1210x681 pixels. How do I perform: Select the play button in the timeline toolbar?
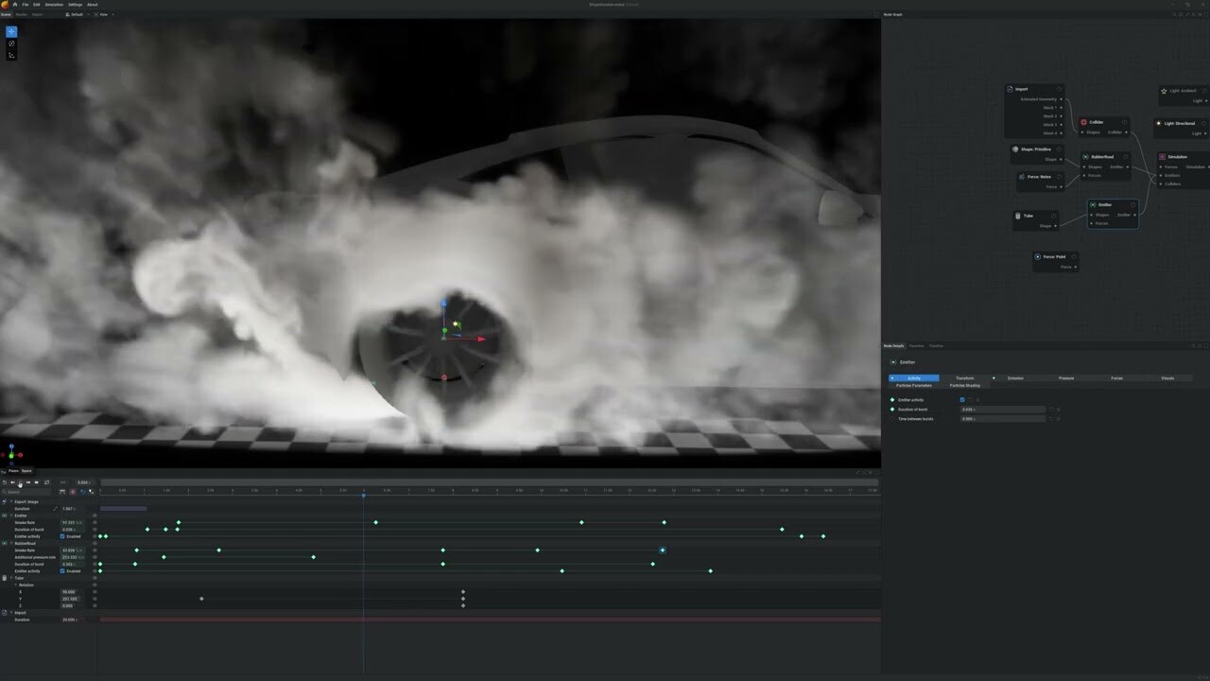[20, 482]
